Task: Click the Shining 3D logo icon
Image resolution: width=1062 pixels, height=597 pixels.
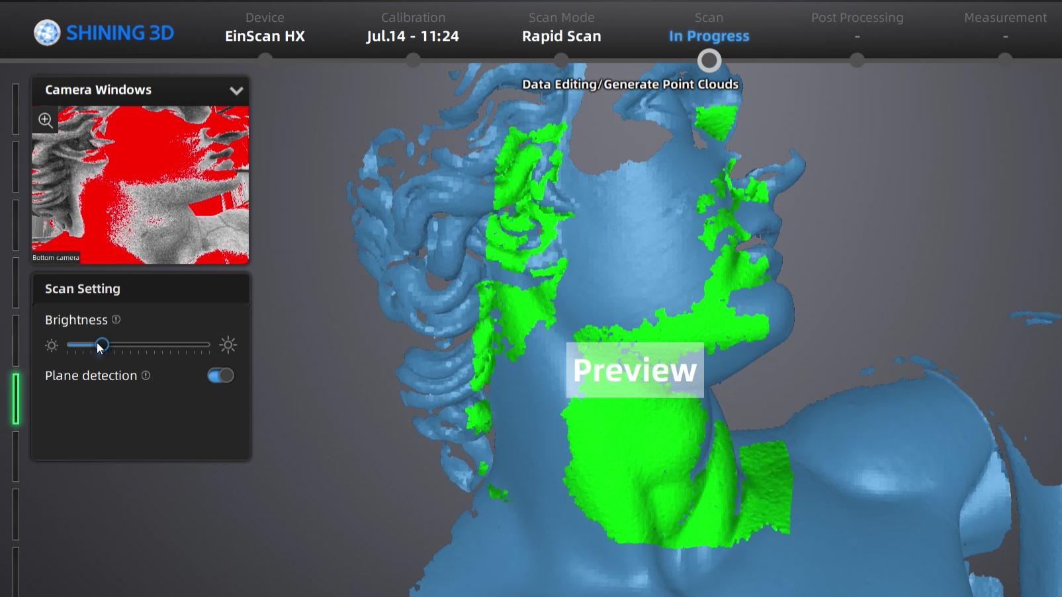Action: click(47, 32)
